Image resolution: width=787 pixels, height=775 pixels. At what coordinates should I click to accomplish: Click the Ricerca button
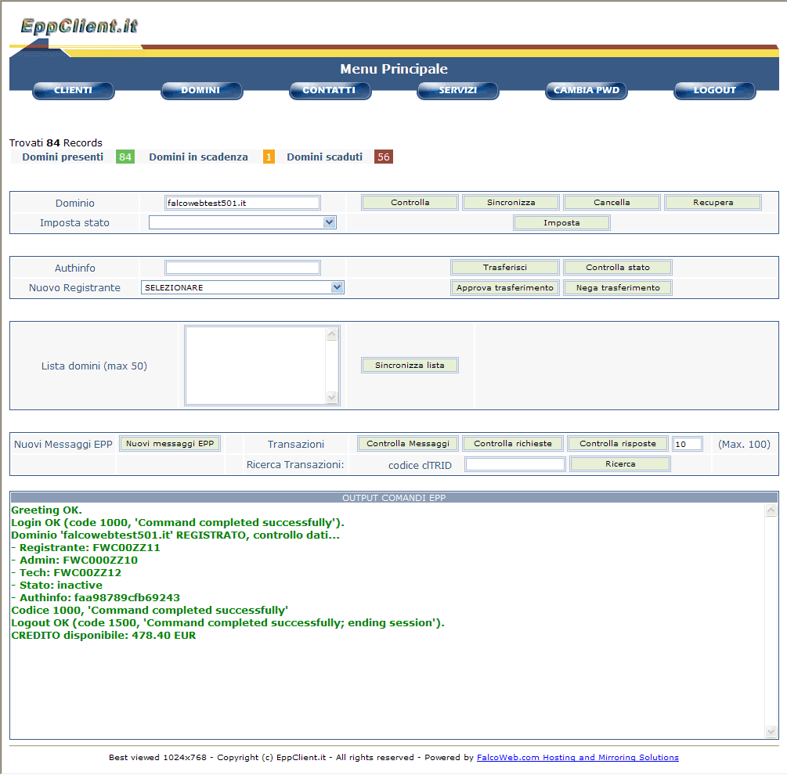[620, 464]
